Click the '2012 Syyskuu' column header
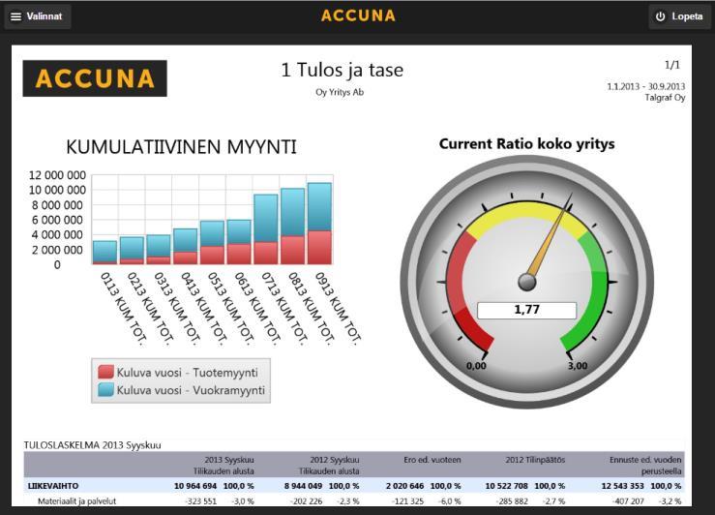 335,460
